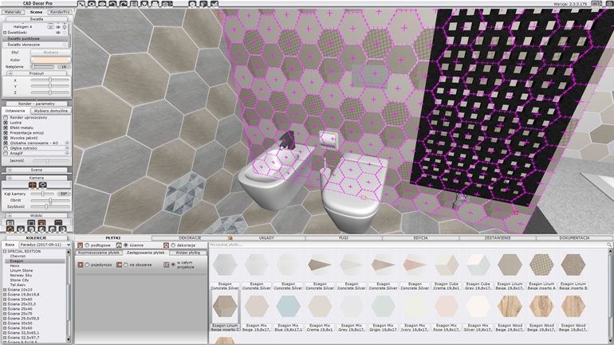
Task: Select the 'podłogowe' radio button
Action: pyautogui.click(x=87, y=245)
